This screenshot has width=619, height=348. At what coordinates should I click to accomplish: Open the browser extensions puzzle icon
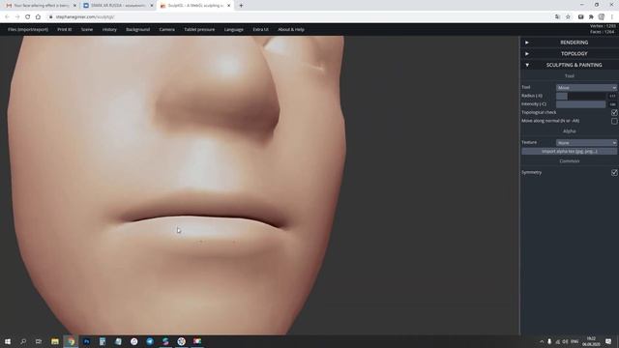(x=591, y=17)
